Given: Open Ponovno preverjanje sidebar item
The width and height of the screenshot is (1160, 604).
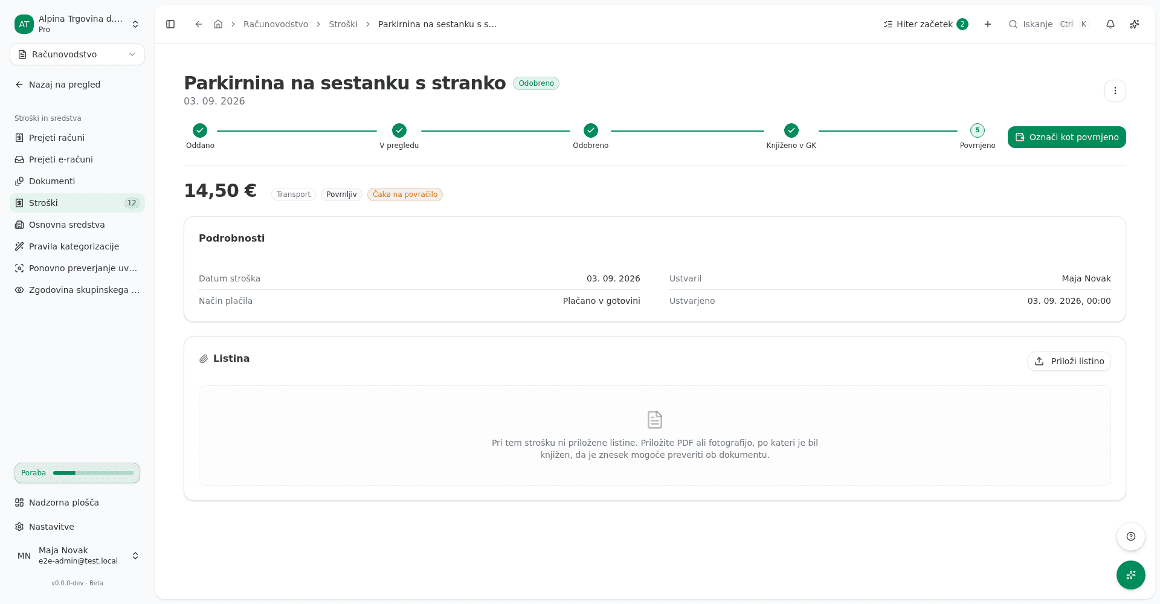Looking at the screenshot, I should [x=77, y=268].
